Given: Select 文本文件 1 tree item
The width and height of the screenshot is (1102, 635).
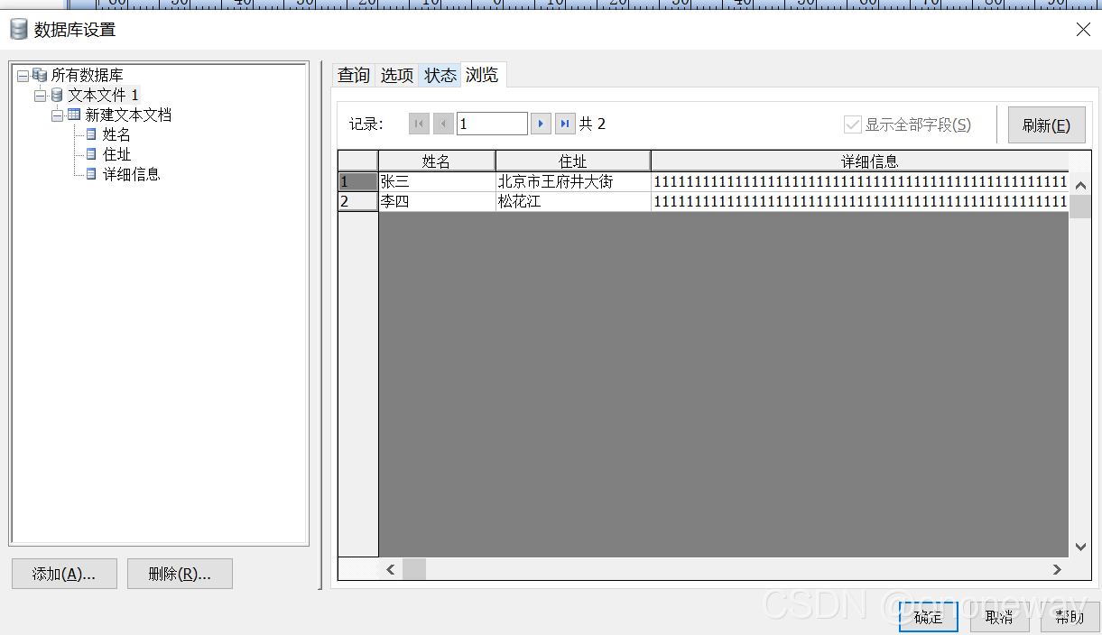Looking at the screenshot, I should pos(104,95).
